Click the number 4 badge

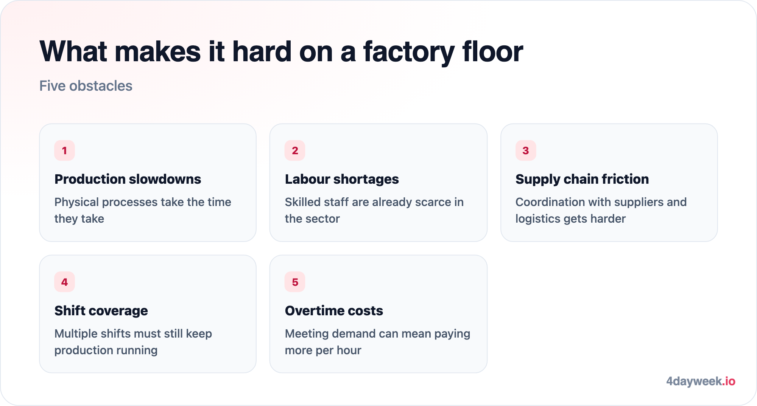pos(64,282)
